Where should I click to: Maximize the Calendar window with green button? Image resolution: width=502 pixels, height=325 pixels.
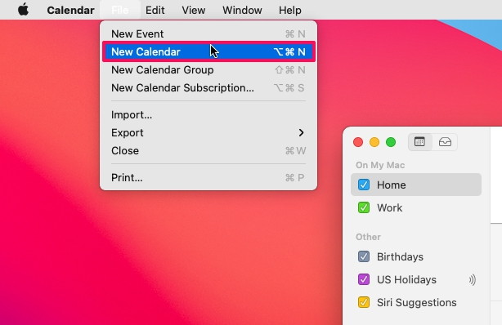tap(391, 142)
